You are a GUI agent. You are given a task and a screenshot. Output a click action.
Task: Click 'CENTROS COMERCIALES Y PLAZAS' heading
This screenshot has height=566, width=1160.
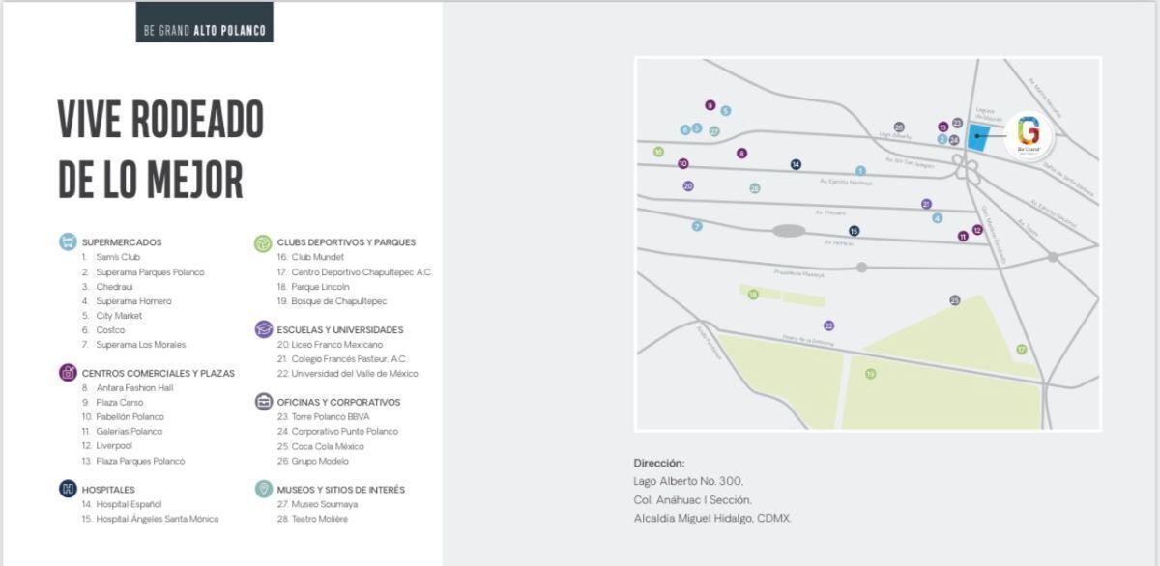click(159, 373)
